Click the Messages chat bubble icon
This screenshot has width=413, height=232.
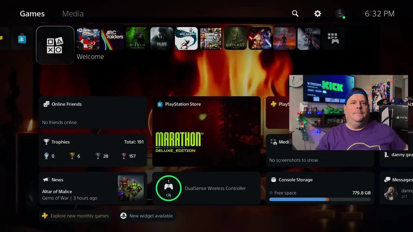point(387,180)
